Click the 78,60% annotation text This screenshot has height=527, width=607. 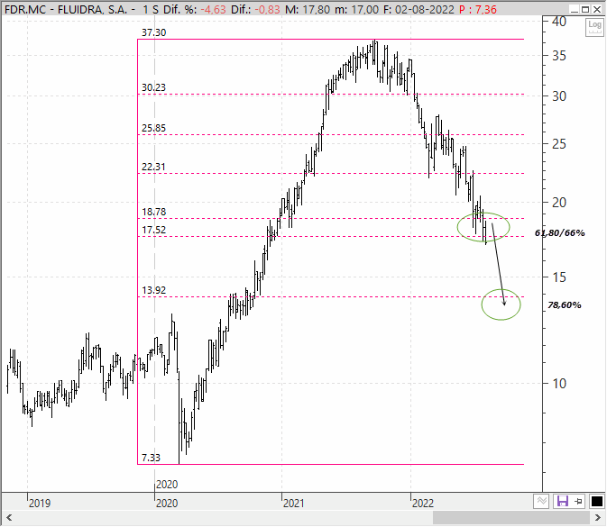pyautogui.click(x=565, y=305)
